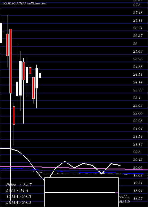Click the 25.26 price axis label
Image resolution: width=148 pixels, height=207 pixels.
point(138,59)
